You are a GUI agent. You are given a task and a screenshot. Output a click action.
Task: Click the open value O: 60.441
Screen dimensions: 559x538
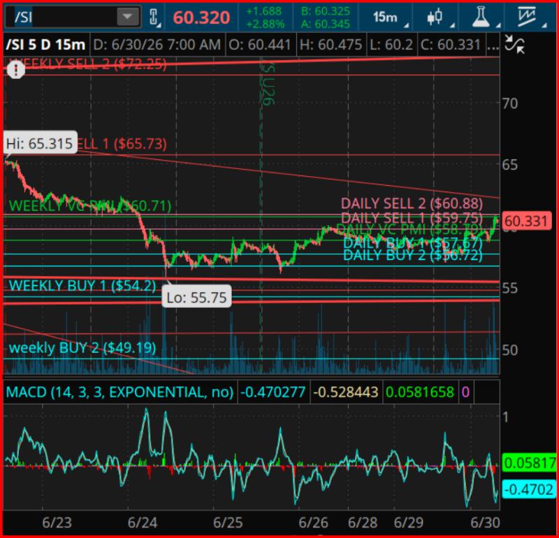(x=260, y=45)
